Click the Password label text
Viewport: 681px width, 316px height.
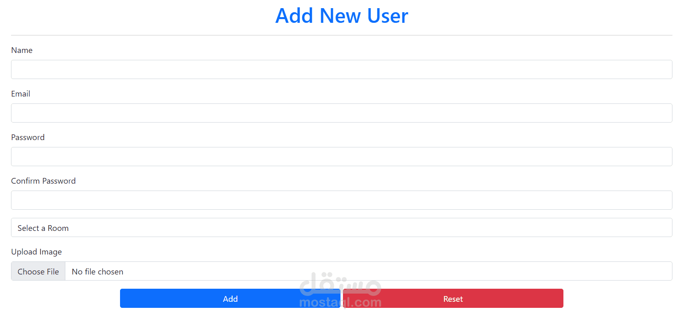click(28, 137)
